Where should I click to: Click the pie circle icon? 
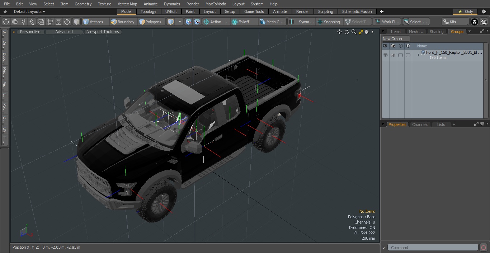point(67,22)
